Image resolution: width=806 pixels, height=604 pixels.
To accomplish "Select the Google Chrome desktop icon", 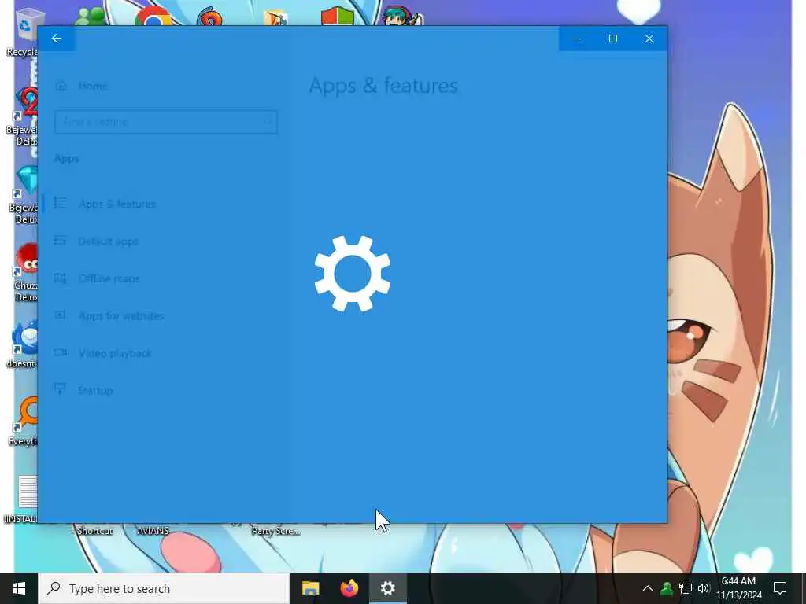I will 153,17.
